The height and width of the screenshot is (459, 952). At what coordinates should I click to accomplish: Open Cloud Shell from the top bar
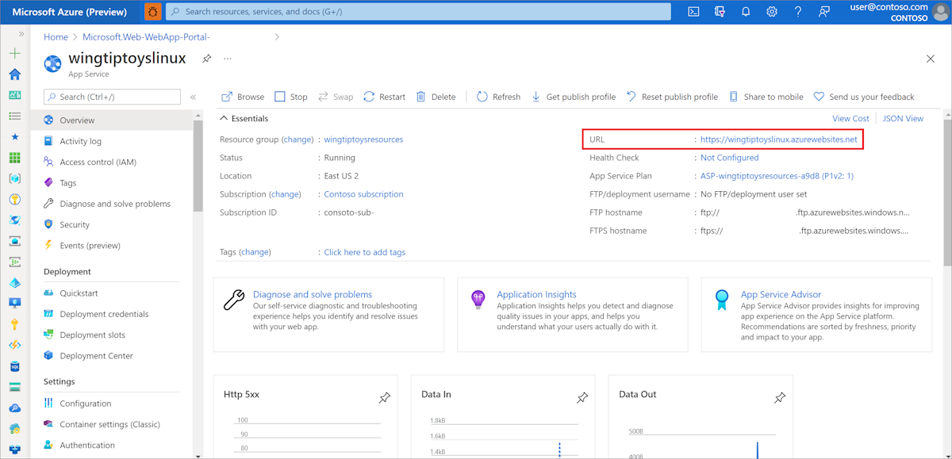pyautogui.click(x=693, y=11)
